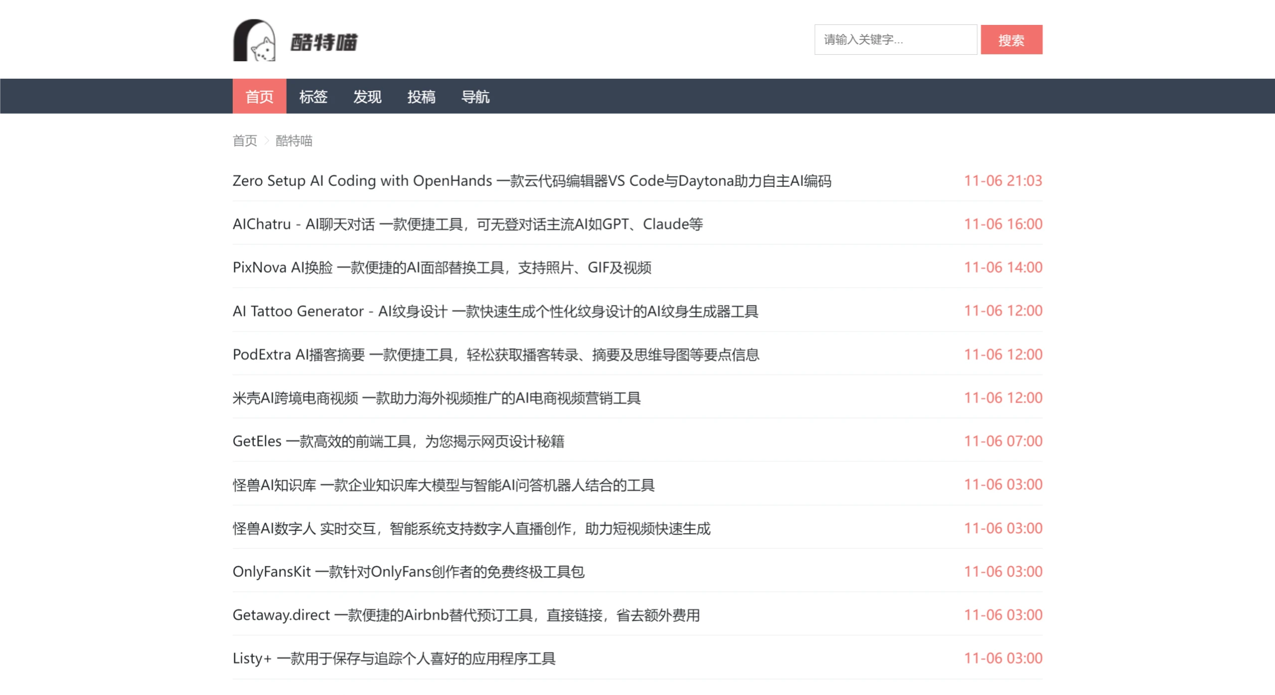Image resolution: width=1275 pixels, height=695 pixels.
Task: Open the Listy+ app tracking post
Action: 395,658
